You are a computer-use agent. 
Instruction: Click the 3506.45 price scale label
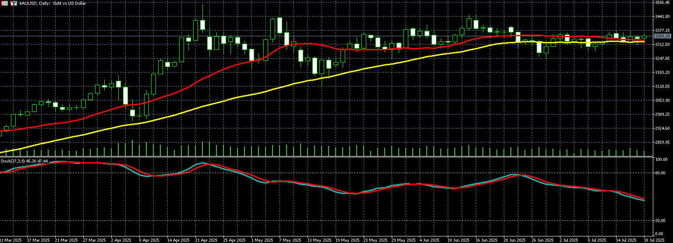662,3
